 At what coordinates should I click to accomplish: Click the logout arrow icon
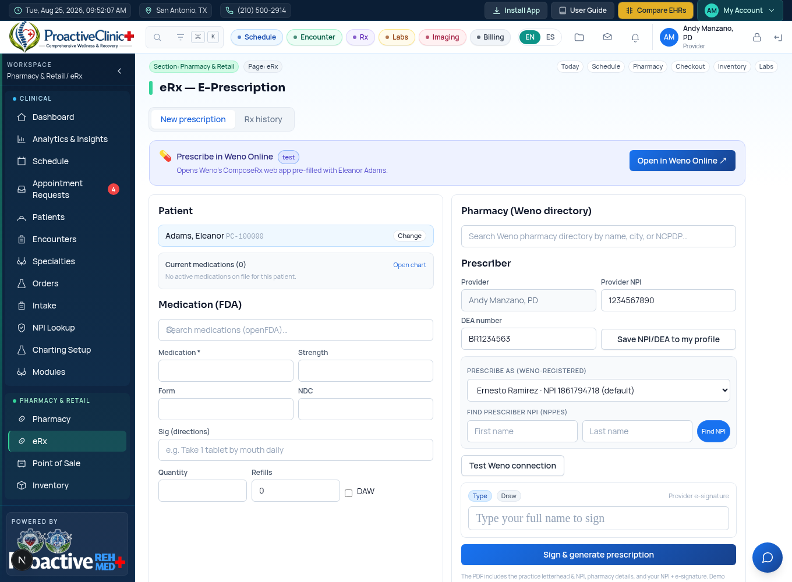778,37
